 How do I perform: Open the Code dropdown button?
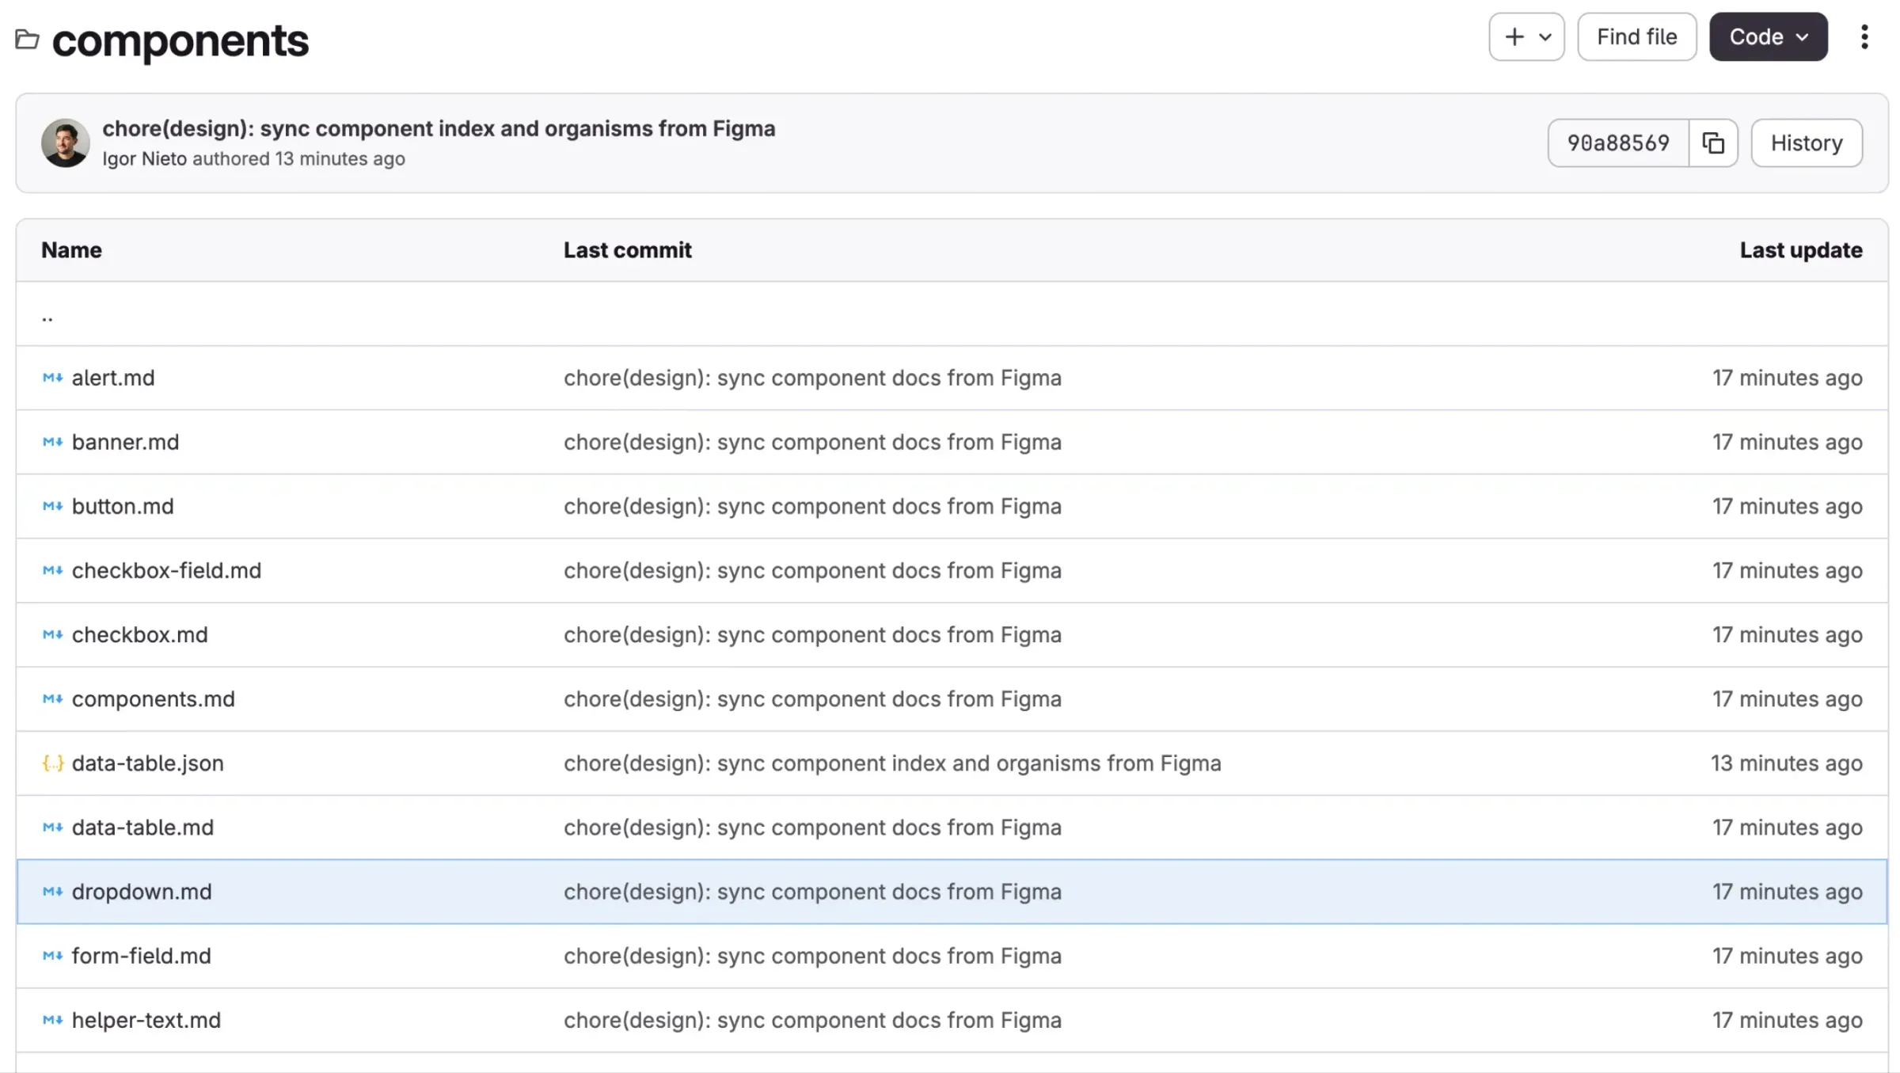pos(1768,36)
